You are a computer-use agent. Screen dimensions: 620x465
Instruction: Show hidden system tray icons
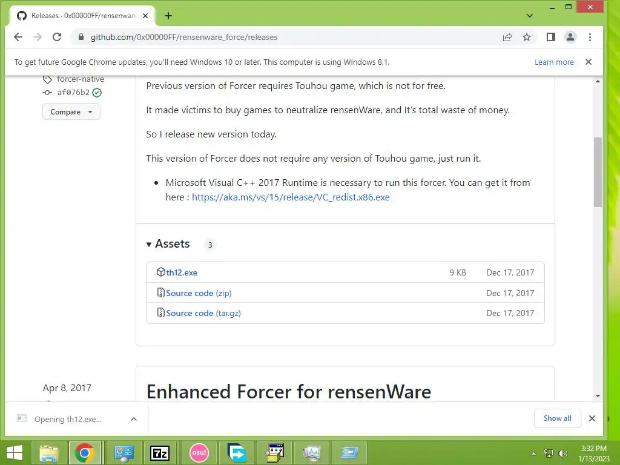pos(533,453)
